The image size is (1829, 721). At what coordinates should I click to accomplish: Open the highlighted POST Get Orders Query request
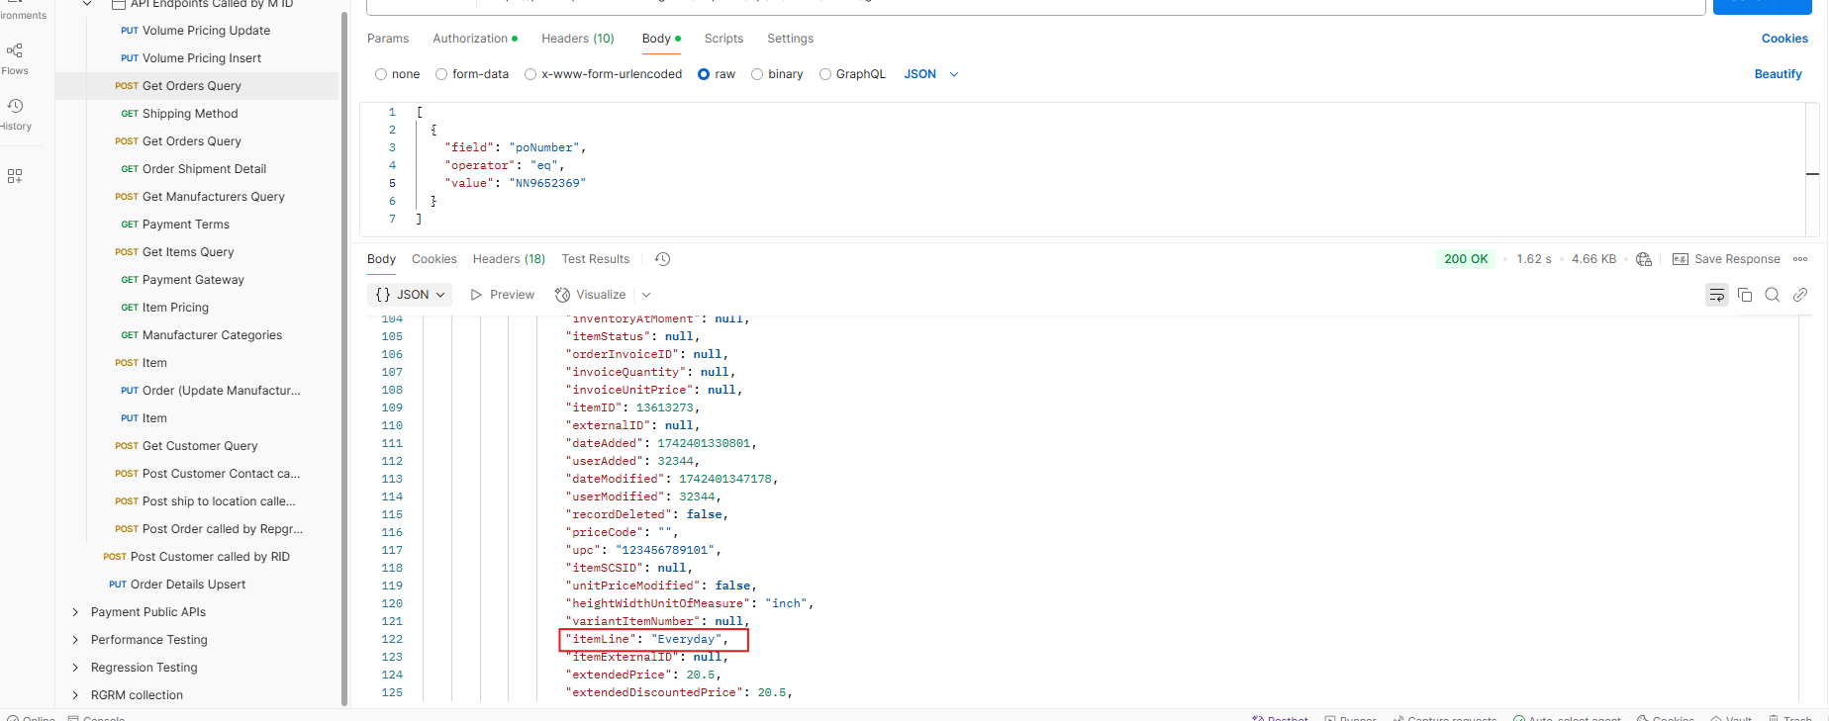point(196,86)
